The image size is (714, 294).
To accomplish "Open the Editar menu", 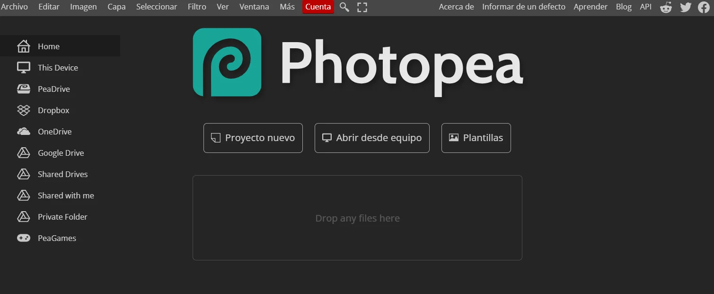I will (x=49, y=7).
